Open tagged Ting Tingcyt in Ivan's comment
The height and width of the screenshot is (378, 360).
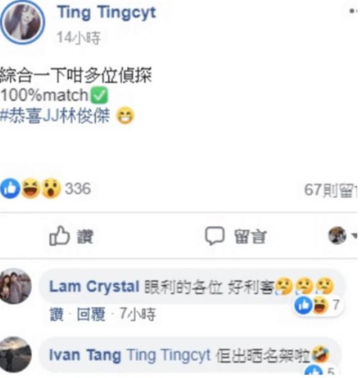tap(169, 355)
